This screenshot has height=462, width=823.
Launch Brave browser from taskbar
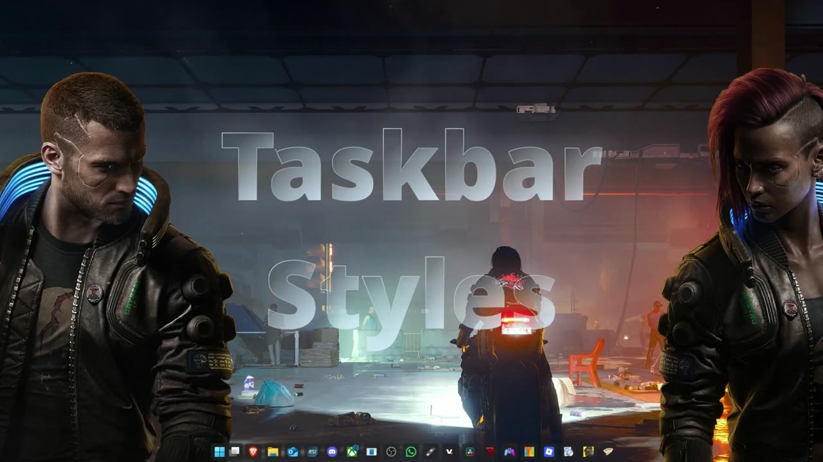point(253,452)
